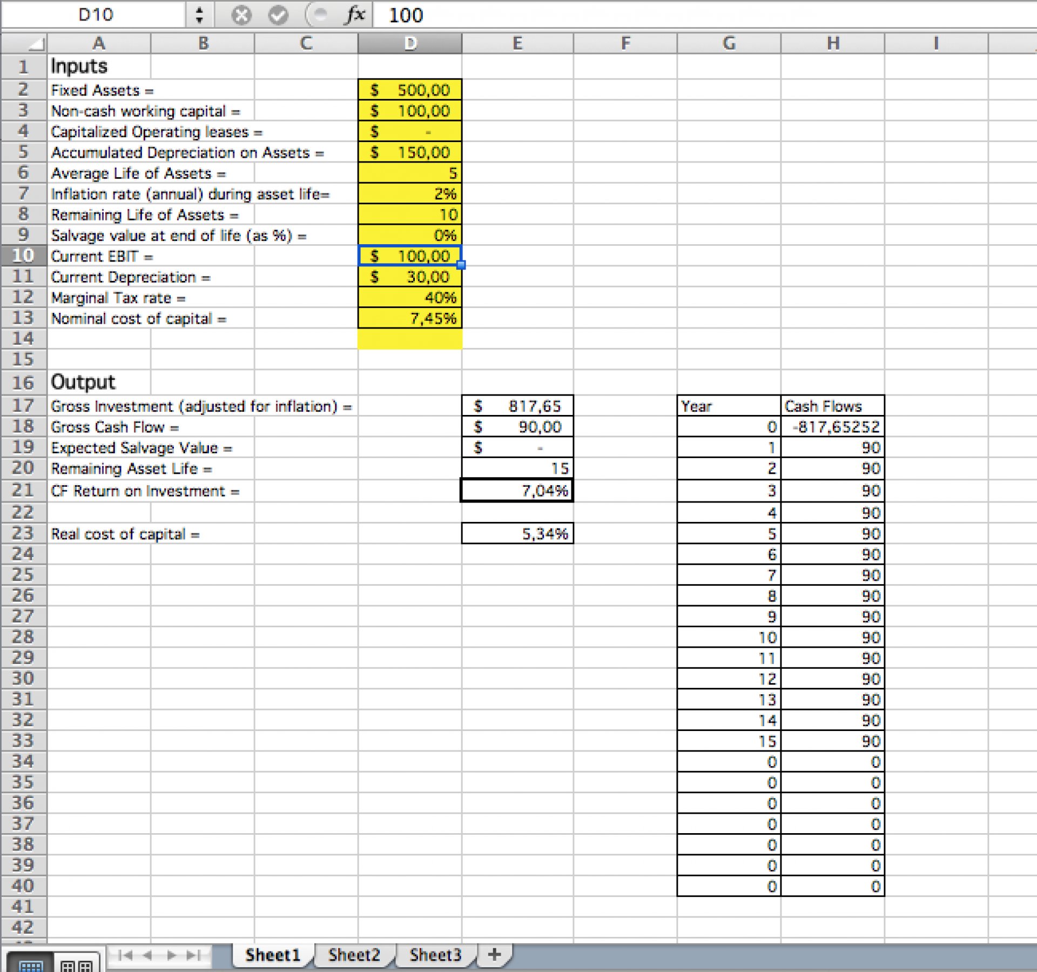This screenshot has height=972, width=1037.
Task: Click Current Depreciation value $ 30,00
Action: click(x=410, y=277)
